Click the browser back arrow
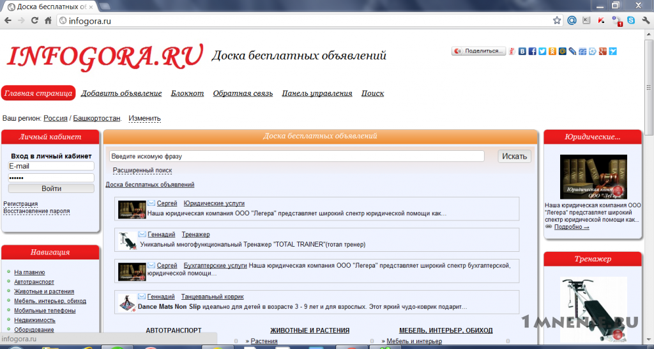This screenshot has width=654, height=349. (x=8, y=20)
